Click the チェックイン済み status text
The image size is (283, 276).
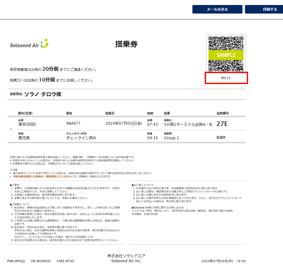pos(81,138)
